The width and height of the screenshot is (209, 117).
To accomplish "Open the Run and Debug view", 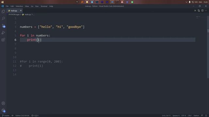I will pos(3,32).
